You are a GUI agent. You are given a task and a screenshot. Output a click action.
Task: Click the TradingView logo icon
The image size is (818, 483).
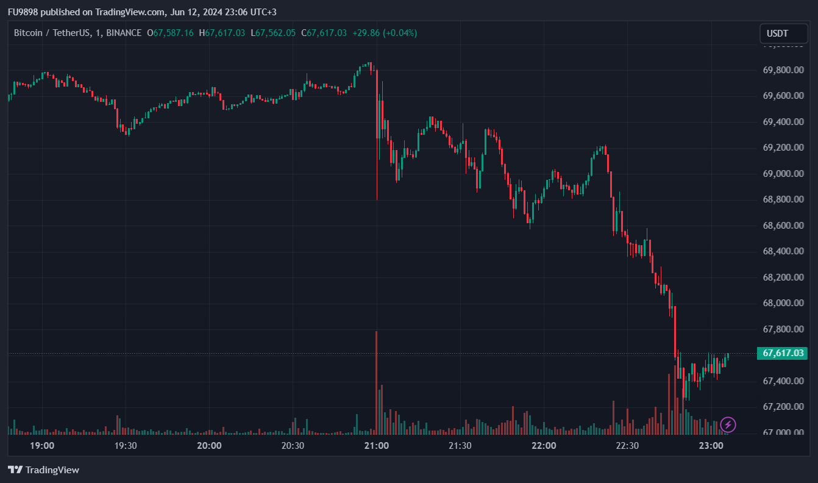point(15,470)
